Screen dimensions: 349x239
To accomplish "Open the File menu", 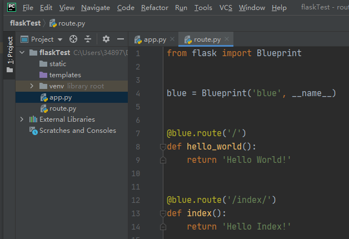I will [28, 8].
